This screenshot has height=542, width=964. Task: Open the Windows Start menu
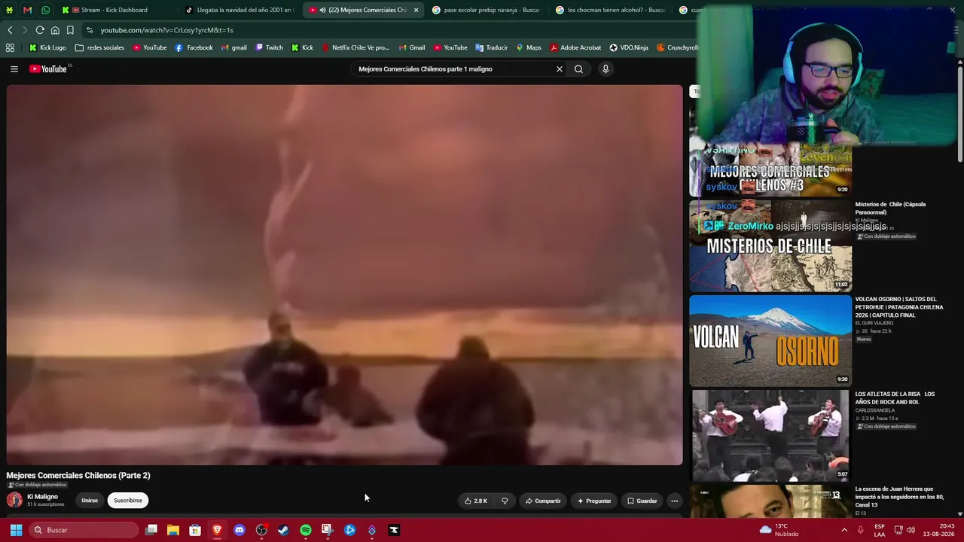click(16, 530)
